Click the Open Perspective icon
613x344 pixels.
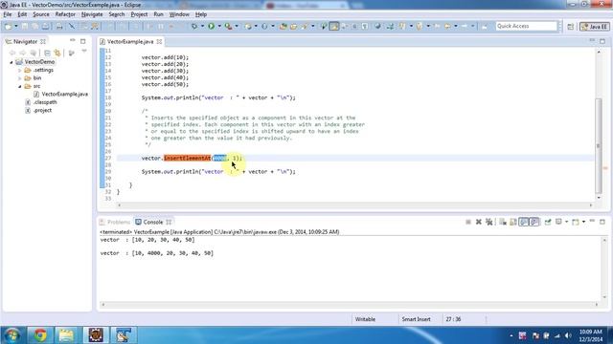click(x=571, y=27)
